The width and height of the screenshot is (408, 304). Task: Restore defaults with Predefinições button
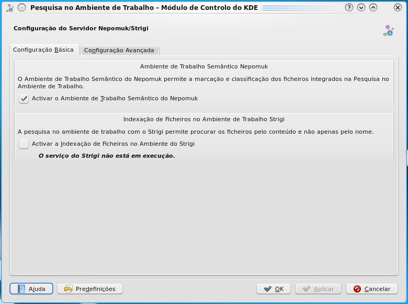tap(90, 289)
